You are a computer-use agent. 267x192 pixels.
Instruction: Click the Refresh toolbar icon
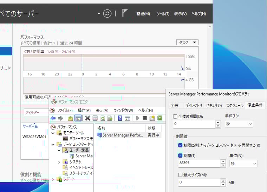[x=103, y=118]
